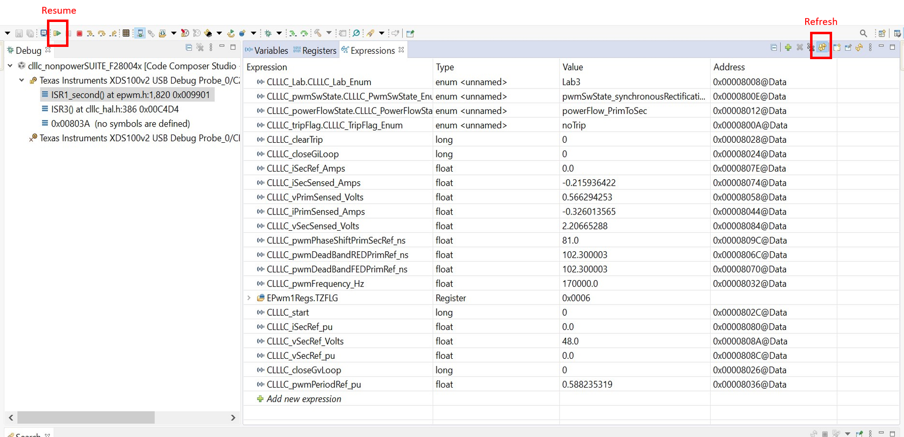Select ISR3() at clllc_hal.h:386 stack frame
Screen dimensions: 904x437
[114, 109]
